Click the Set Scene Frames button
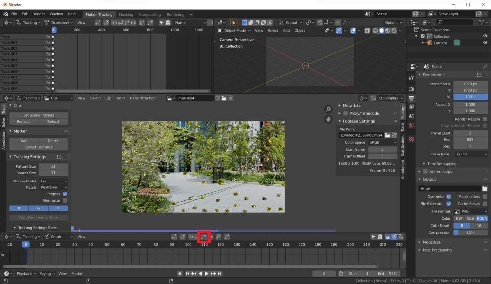The width and height of the screenshot is (491, 284). tap(38, 115)
